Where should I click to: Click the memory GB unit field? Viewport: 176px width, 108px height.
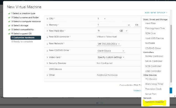coord(137,25)
